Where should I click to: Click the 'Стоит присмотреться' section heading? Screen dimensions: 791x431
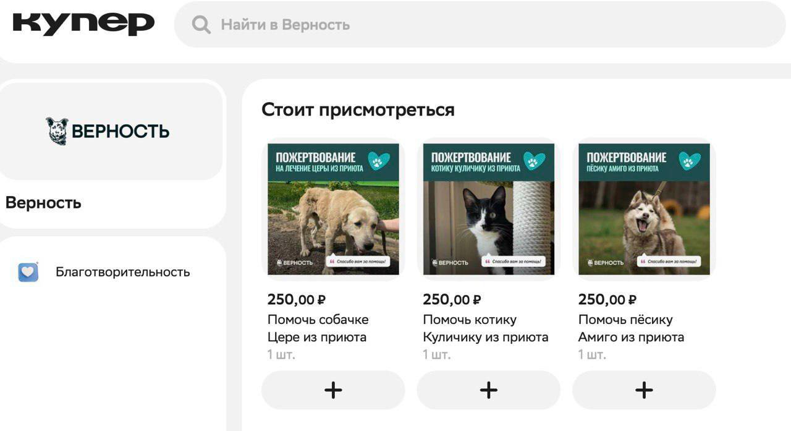coord(358,110)
